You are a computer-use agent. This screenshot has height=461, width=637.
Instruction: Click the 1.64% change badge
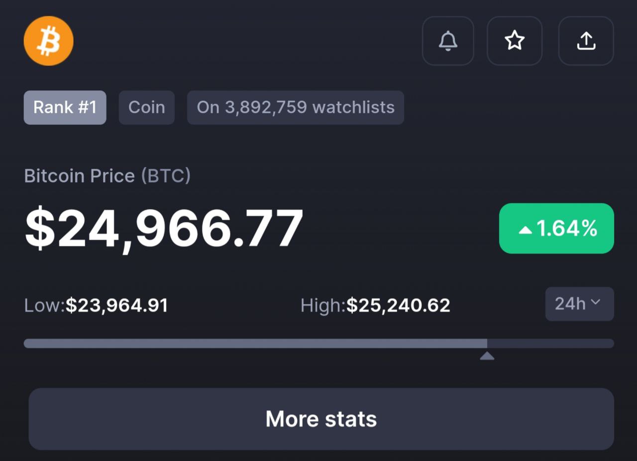click(556, 229)
